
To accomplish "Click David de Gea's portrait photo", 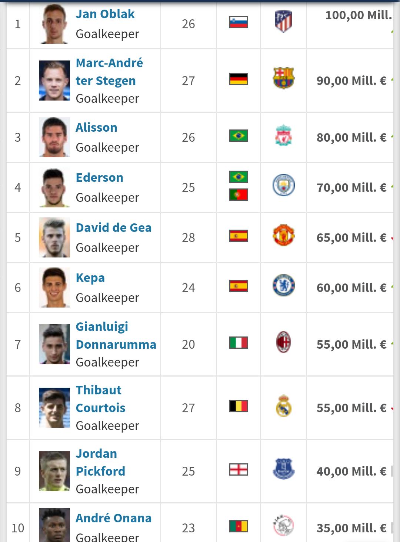I will [x=54, y=237].
